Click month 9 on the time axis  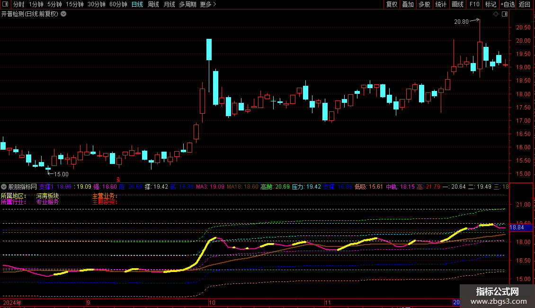[x=88, y=302]
